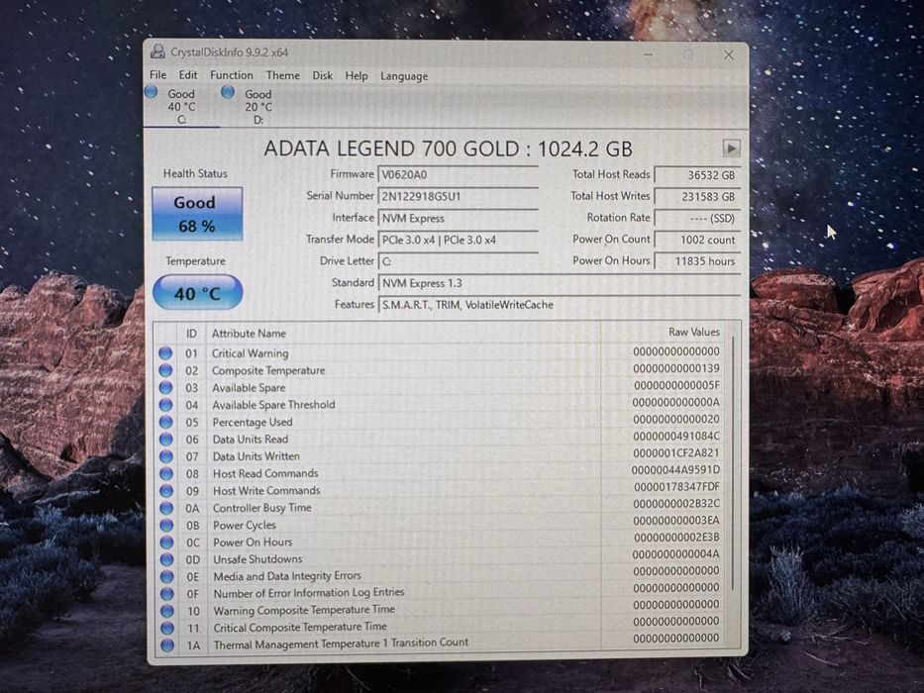Select the Power Cycles attribute name
Screen dimensions: 924x693
(244, 525)
